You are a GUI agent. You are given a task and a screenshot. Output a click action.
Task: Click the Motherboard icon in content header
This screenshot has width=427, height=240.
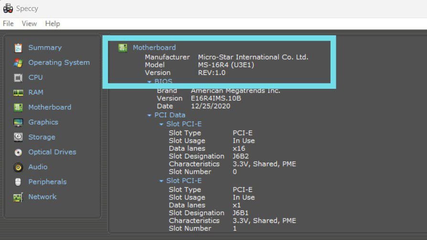[x=123, y=48]
